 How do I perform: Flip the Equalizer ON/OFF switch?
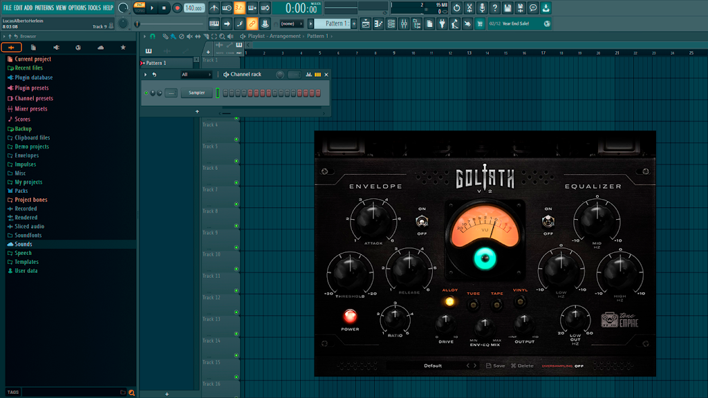[548, 221]
